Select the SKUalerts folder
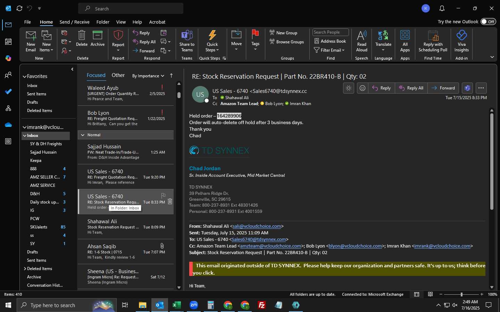 (39, 227)
